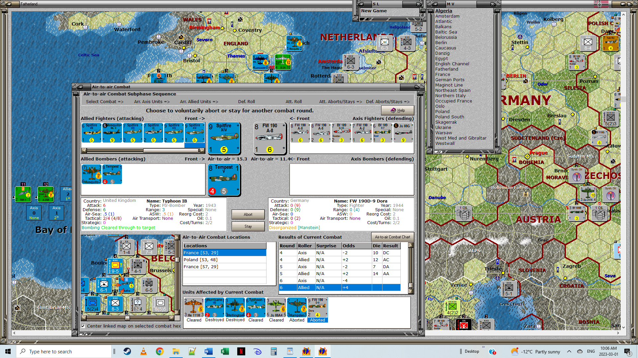Select the Spitfire VB allied fighter counter

pyautogui.click(x=91, y=133)
